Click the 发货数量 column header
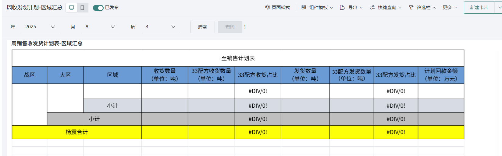This screenshot has height=156, width=502. click(305, 75)
